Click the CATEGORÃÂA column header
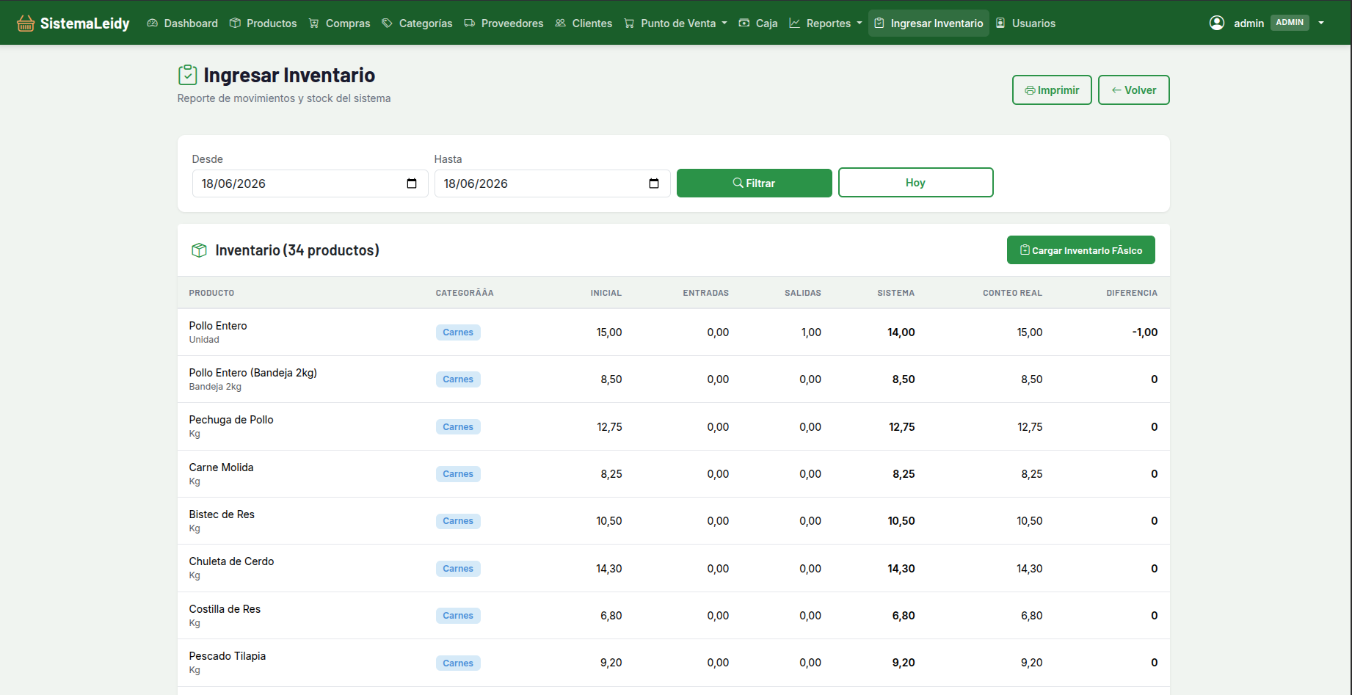 point(465,293)
